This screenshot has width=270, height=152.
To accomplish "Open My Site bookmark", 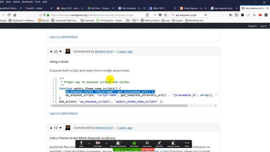I will pos(43,21).
